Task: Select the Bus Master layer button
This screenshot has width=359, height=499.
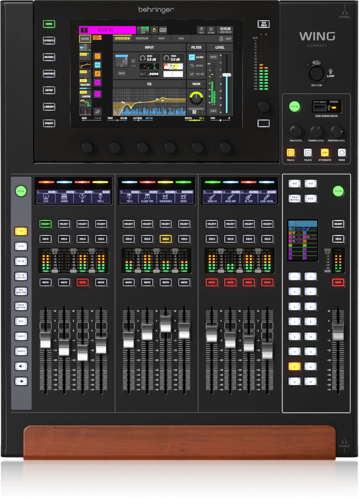Action: [21, 291]
